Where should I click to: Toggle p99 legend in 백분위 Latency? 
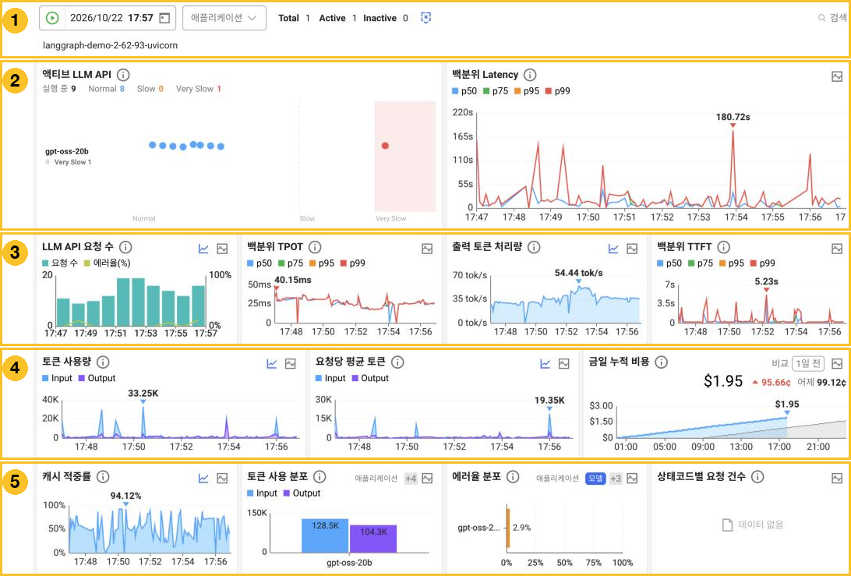pos(559,91)
